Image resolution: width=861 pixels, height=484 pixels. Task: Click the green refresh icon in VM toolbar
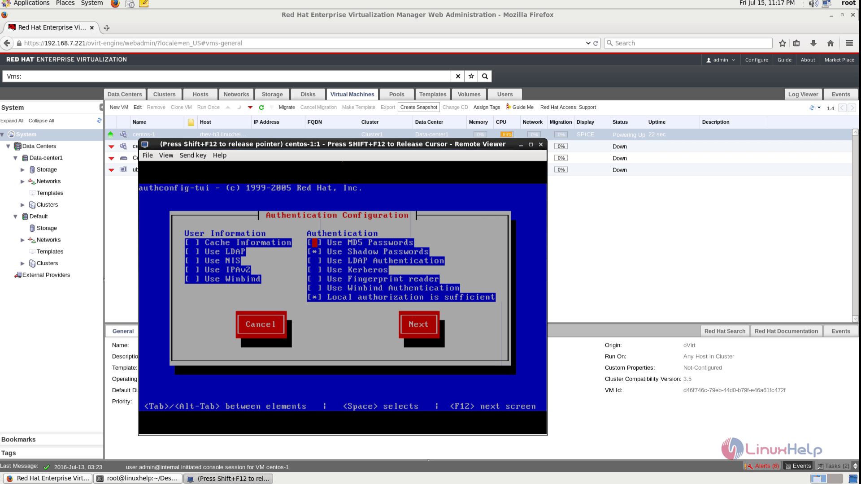point(261,107)
